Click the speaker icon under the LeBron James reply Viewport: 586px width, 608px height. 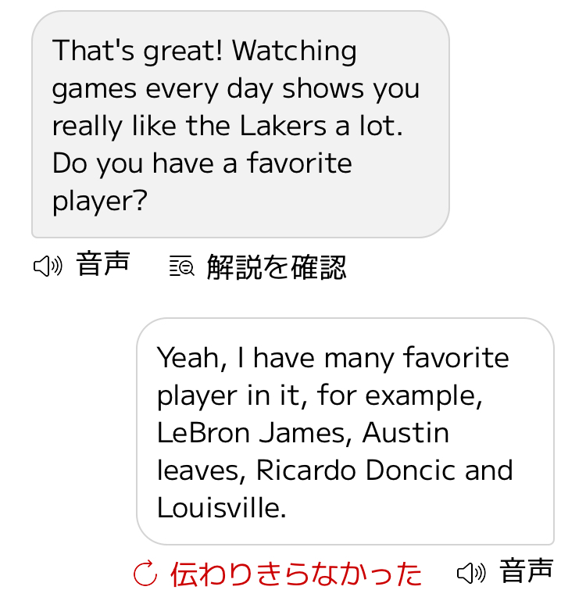471,573
